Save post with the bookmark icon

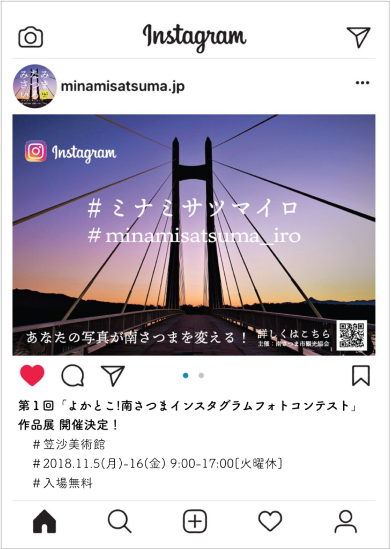(x=361, y=376)
